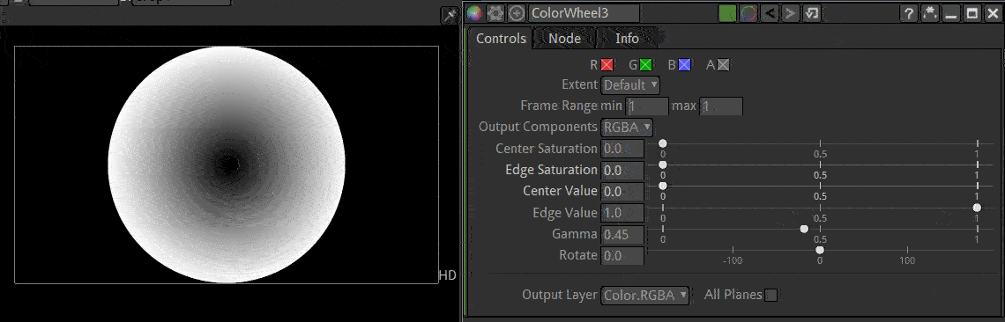Click the HD format label in viewer
1005x322 pixels.
pyautogui.click(x=447, y=275)
